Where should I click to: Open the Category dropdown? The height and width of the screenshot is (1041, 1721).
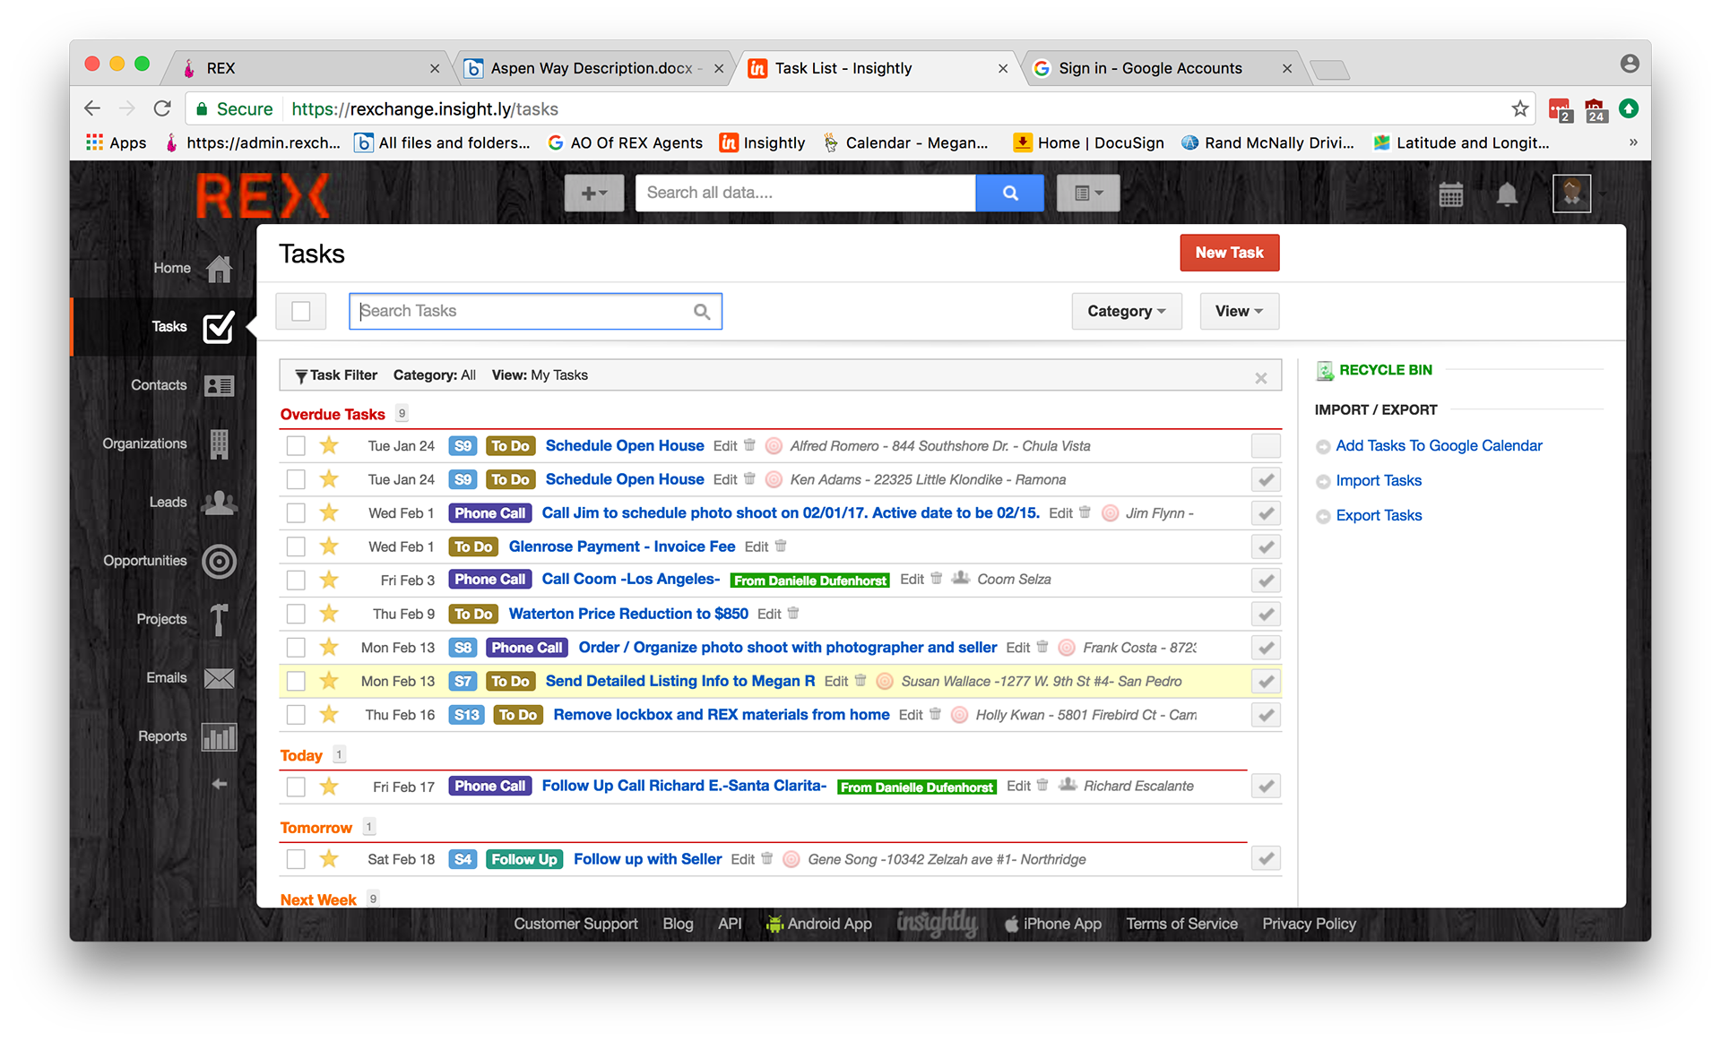point(1126,311)
